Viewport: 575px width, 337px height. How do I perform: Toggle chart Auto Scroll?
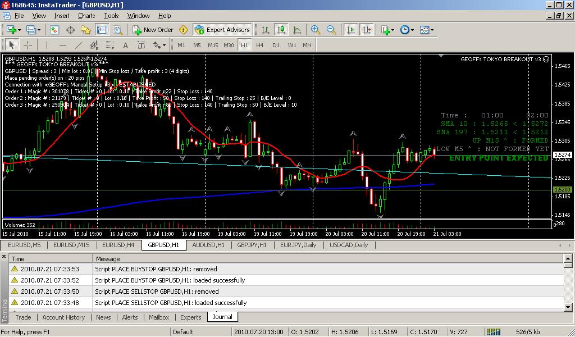[x=351, y=30]
